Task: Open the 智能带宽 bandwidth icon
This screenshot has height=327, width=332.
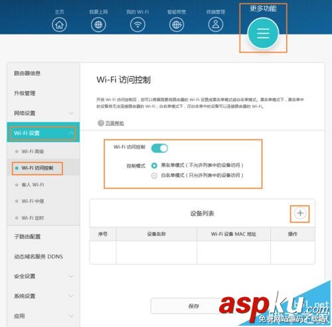Action: (x=177, y=25)
